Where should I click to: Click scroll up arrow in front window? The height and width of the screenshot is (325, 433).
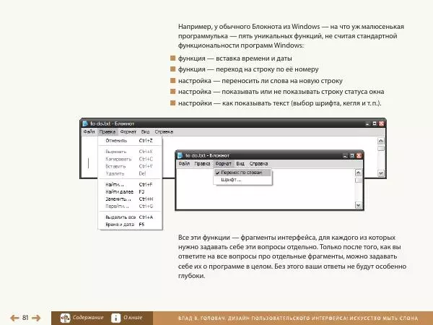click(358, 173)
